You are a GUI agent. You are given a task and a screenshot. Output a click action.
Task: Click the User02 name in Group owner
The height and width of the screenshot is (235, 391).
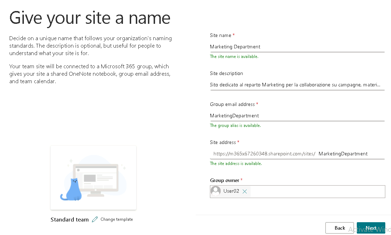click(x=231, y=191)
